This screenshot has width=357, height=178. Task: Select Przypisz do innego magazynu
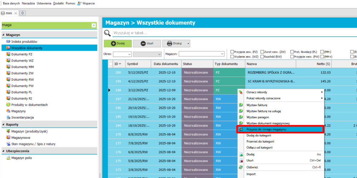(x=266, y=129)
